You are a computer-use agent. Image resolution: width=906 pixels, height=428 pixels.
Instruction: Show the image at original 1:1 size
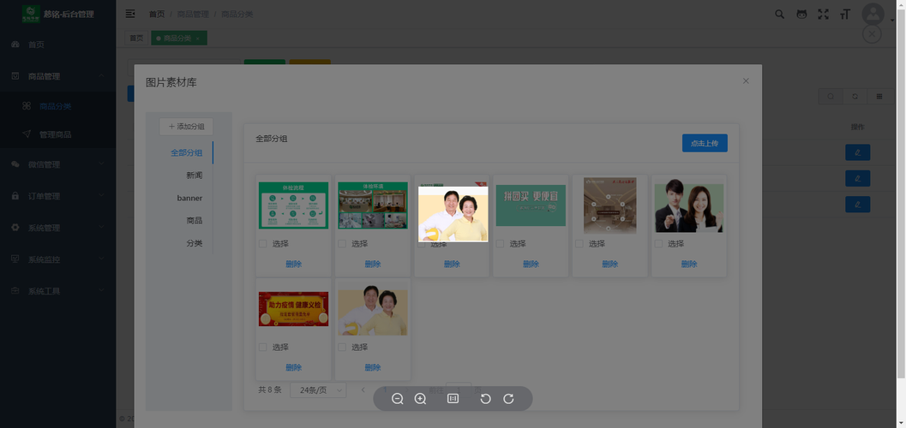(453, 399)
